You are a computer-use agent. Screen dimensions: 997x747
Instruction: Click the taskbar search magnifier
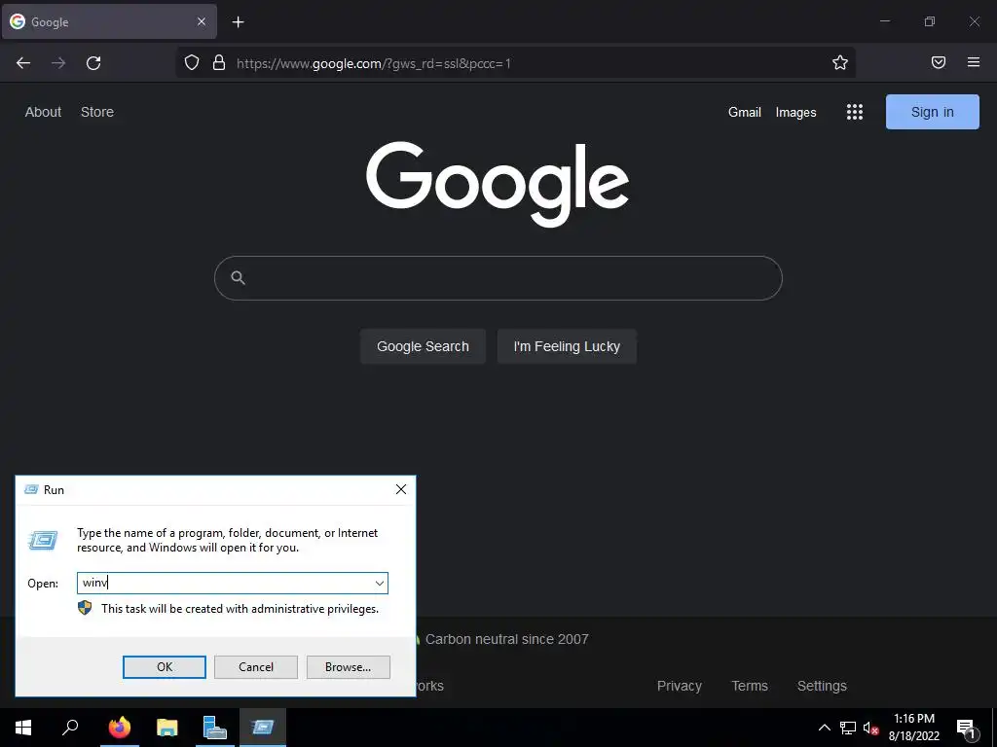(70, 728)
